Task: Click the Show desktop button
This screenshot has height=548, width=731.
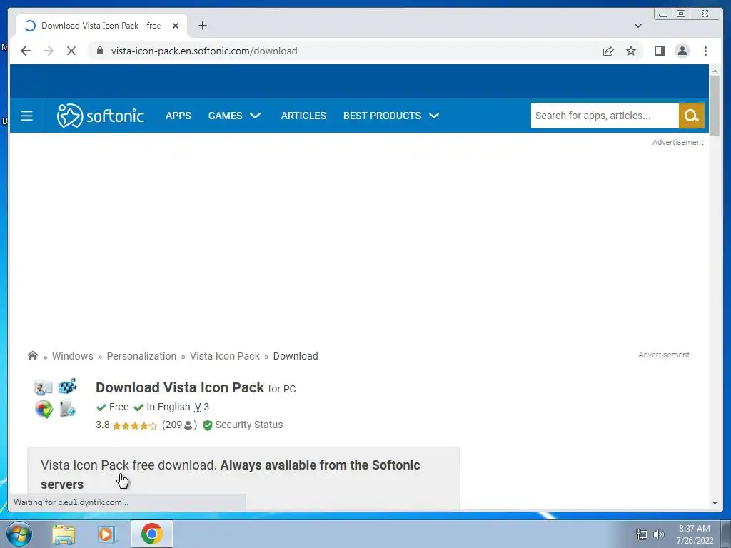Action: [x=725, y=534]
